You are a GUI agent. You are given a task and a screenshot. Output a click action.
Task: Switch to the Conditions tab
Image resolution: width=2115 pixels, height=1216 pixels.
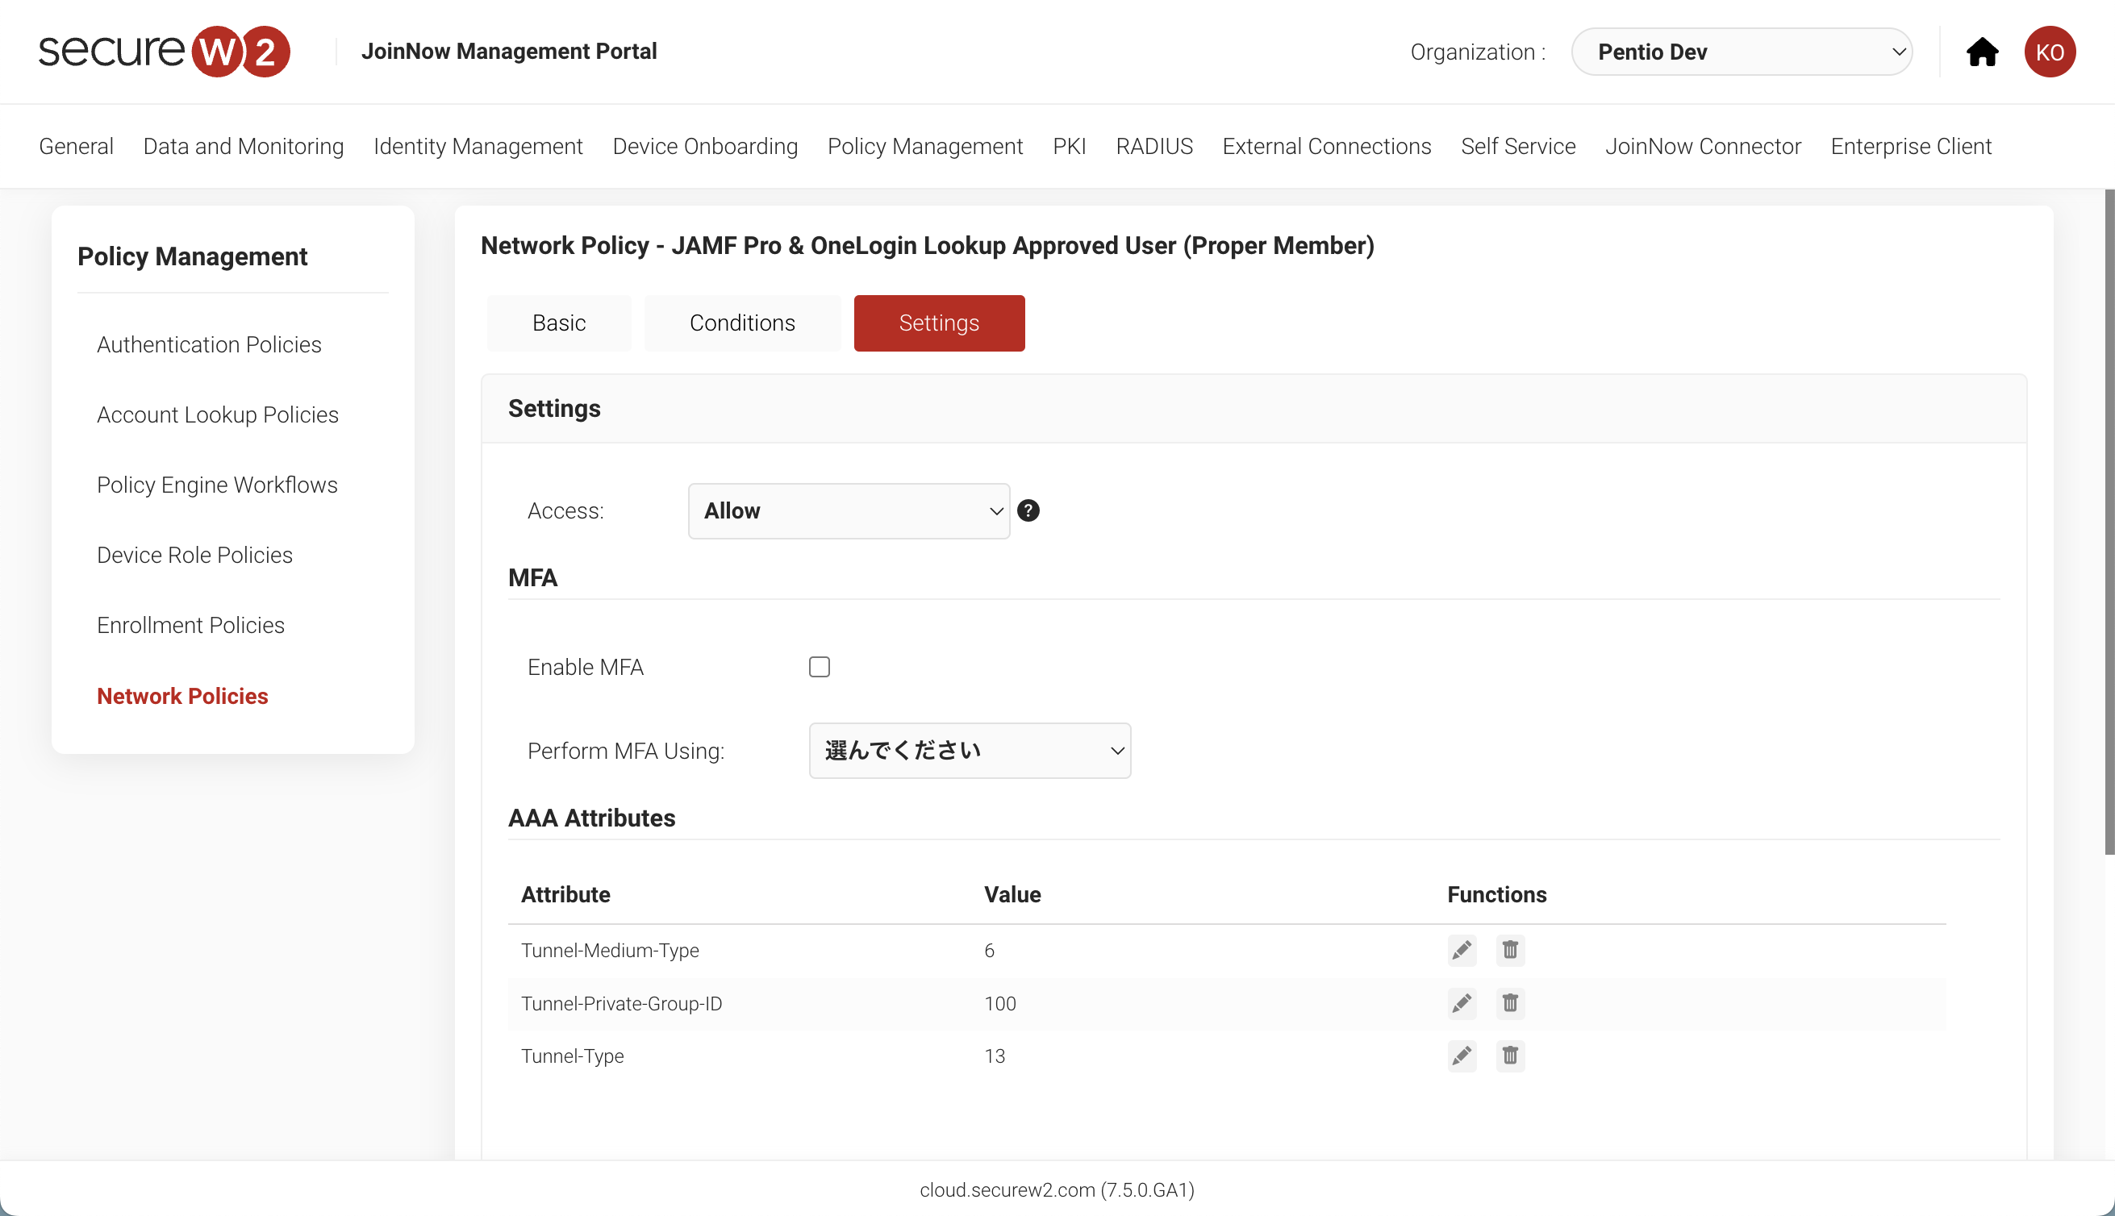(x=742, y=323)
